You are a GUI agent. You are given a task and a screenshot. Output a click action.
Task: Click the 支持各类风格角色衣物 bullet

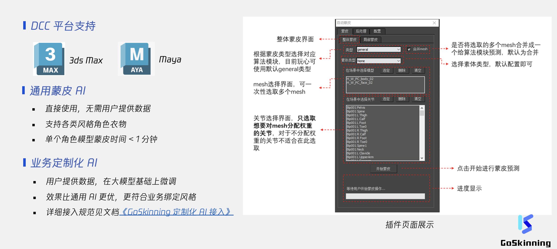click(x=86, y=124)
